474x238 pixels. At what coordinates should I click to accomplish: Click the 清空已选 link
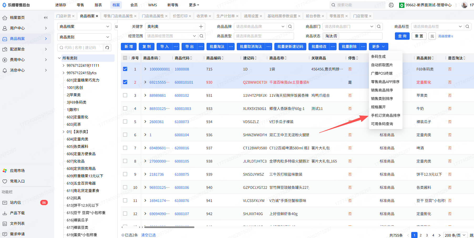pos(148,235)
